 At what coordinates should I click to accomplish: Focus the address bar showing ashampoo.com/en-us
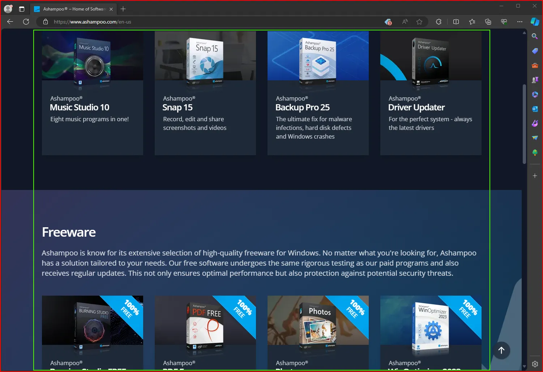pos(217,22)
